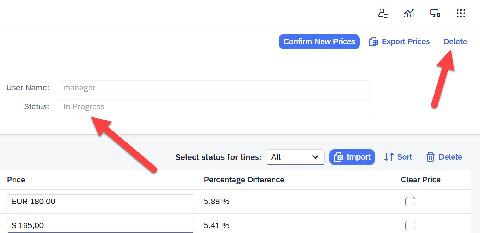Click the top Delete link beside Export Prices
The image size is (480, 233).
(455, 42)
